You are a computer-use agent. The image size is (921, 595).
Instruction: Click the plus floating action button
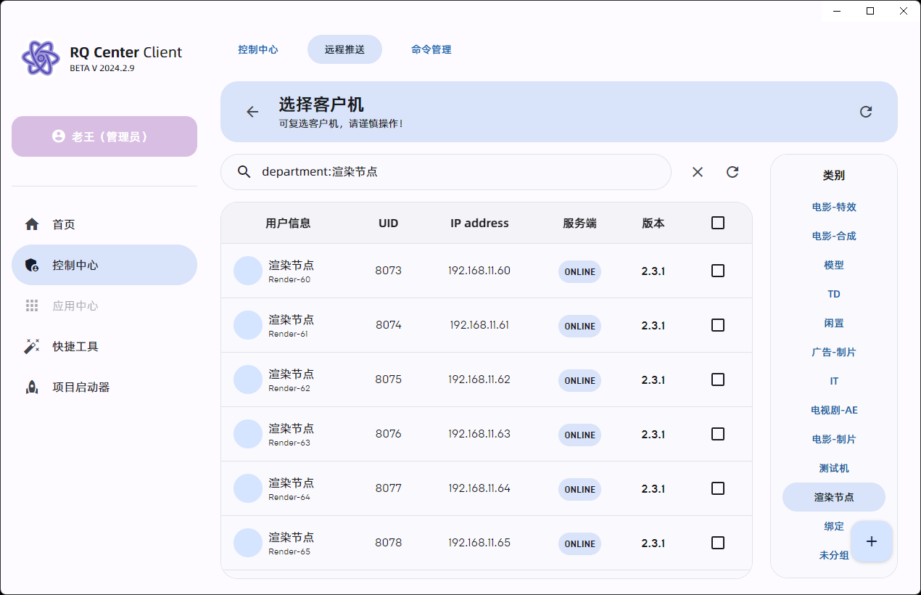coord(872,541)
